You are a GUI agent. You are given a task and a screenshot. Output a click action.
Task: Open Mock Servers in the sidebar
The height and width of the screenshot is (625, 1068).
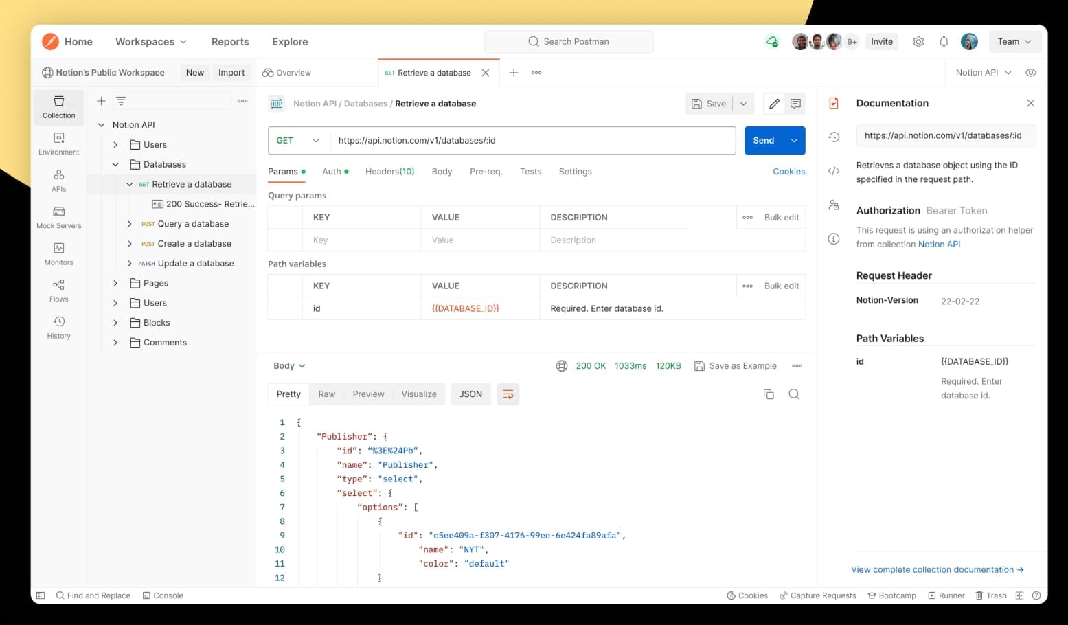(x=59, y=218)
